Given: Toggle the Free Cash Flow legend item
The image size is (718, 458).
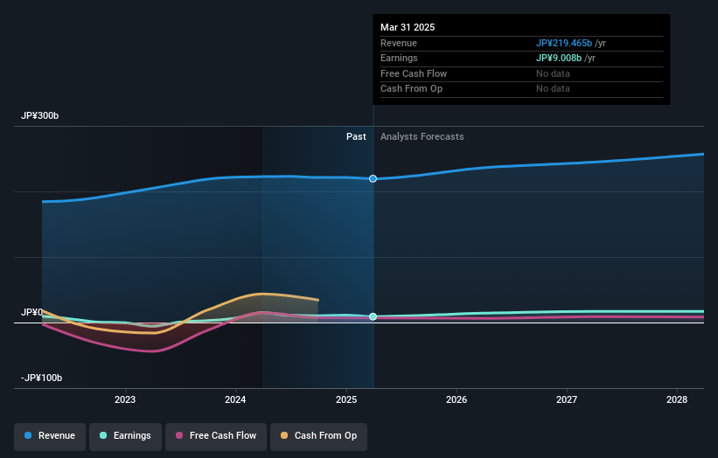Looking at the screenshot, I should click(216, 436).
